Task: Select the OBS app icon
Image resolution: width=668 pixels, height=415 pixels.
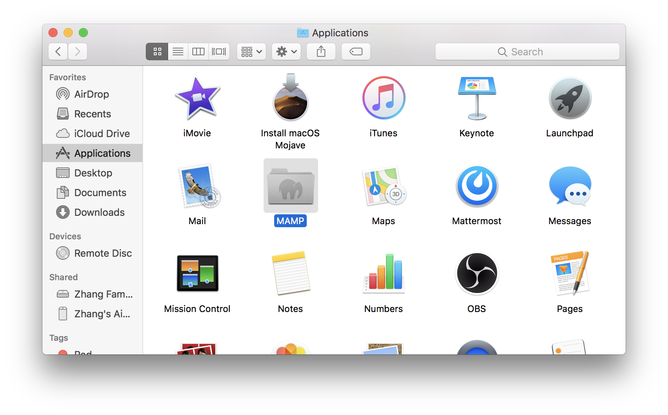Action: [477, 274]
